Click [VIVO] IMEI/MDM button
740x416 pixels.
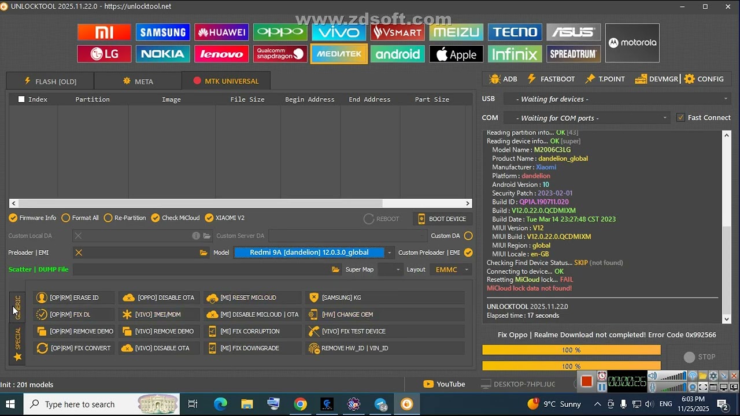[159, 314]
